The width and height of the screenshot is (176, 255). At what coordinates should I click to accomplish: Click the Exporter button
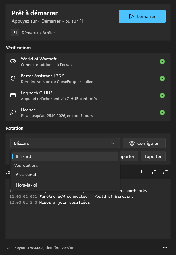pos(153,156)
